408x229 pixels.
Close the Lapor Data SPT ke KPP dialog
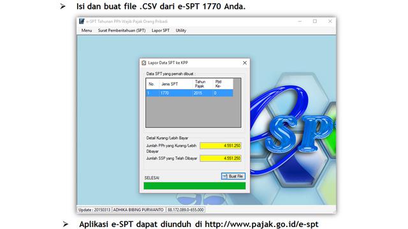pyautogui.click(x=245, y=63)
